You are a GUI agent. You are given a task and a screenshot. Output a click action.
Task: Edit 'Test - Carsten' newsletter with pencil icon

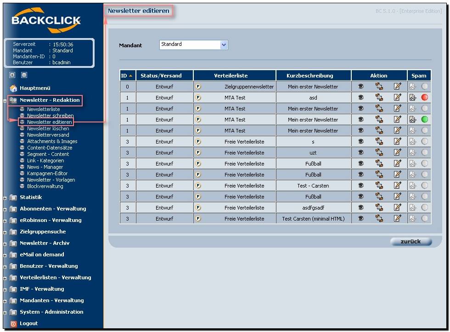[x=397, y=186]
